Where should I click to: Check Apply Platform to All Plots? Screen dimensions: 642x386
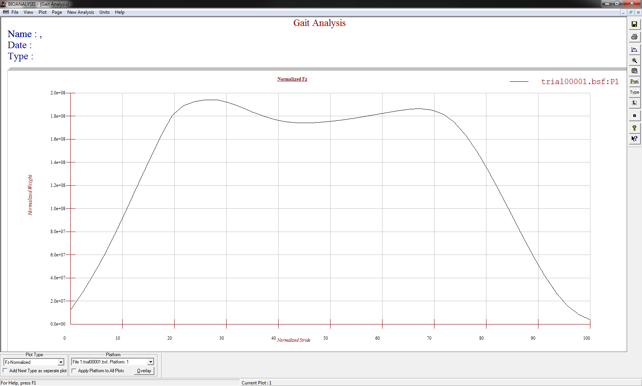coord(74,371)
